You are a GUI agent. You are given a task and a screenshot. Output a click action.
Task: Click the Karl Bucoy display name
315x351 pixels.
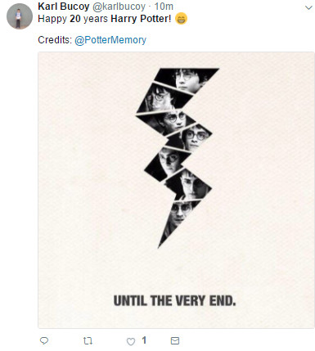pos(64,7)
